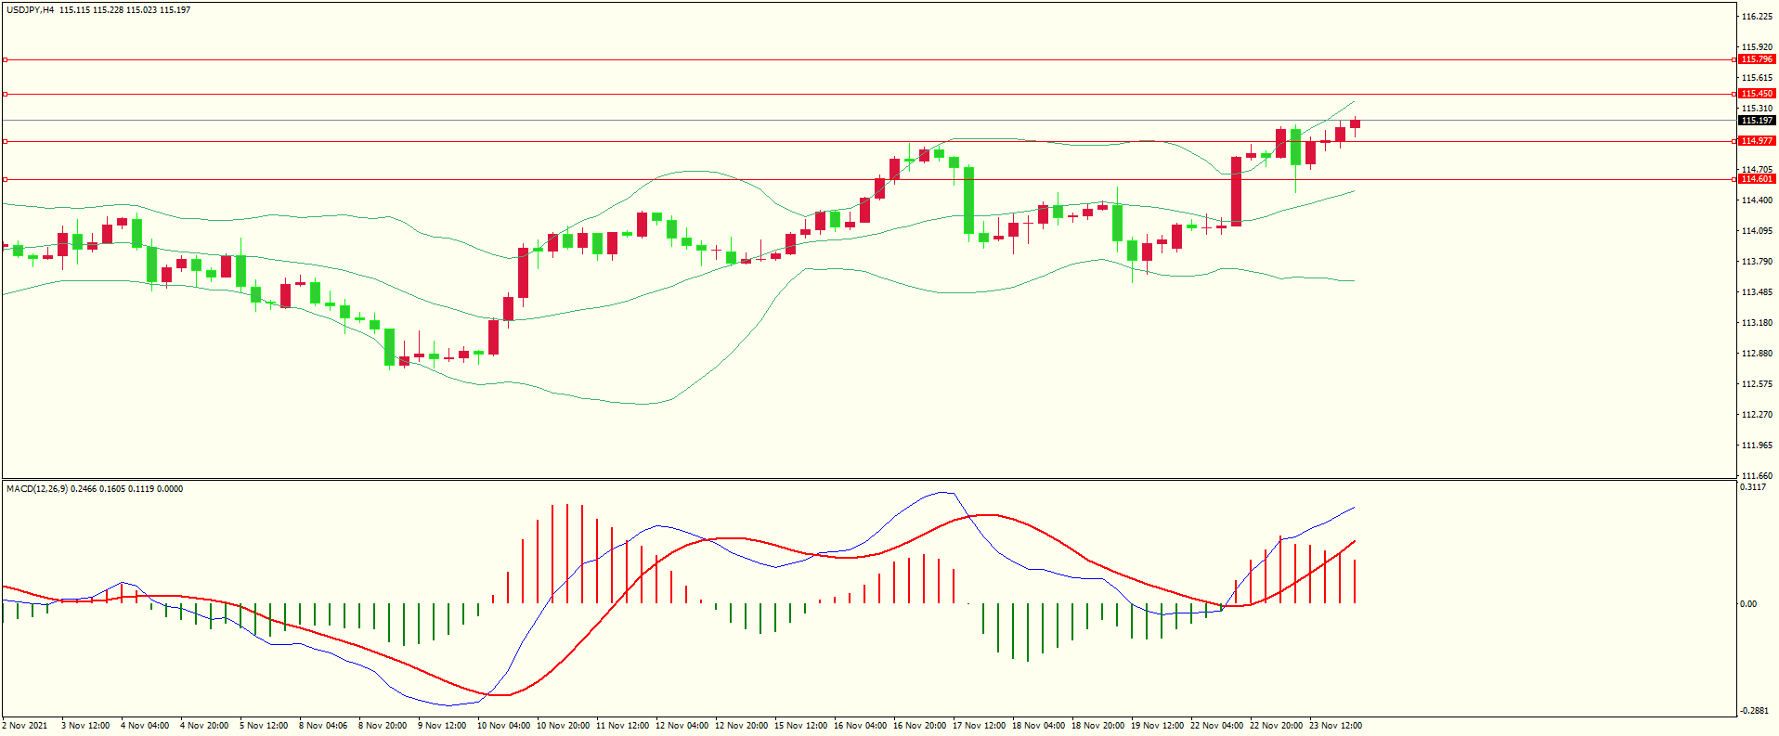Select left handle of the 114.977 line

[6, 141]
